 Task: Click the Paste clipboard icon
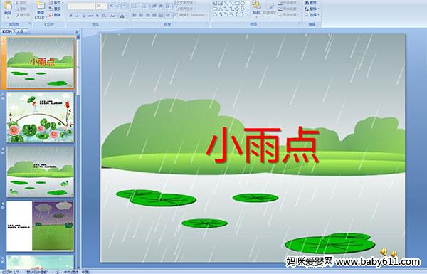(x=8, y=6)
